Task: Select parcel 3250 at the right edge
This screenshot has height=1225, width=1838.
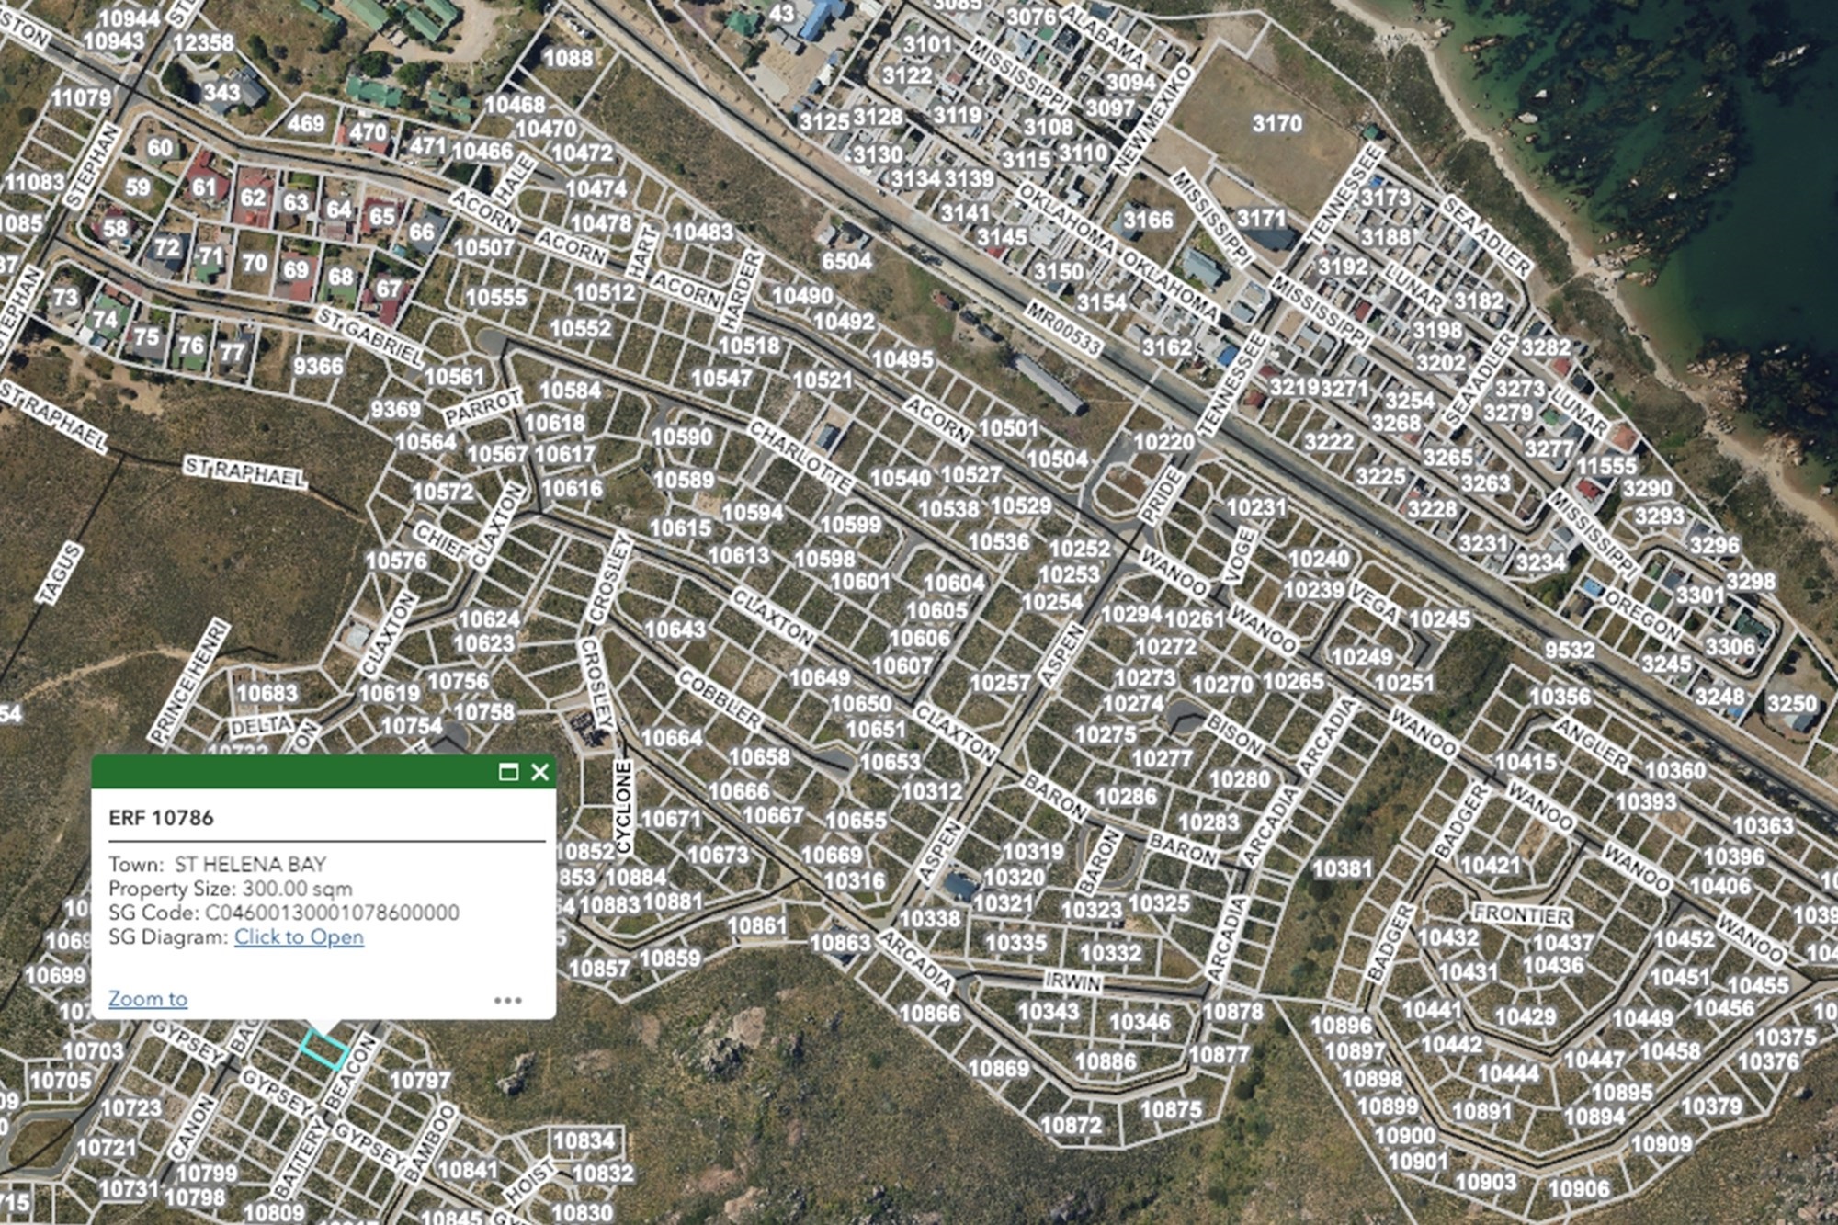Action: click(x=1791, y=704)
